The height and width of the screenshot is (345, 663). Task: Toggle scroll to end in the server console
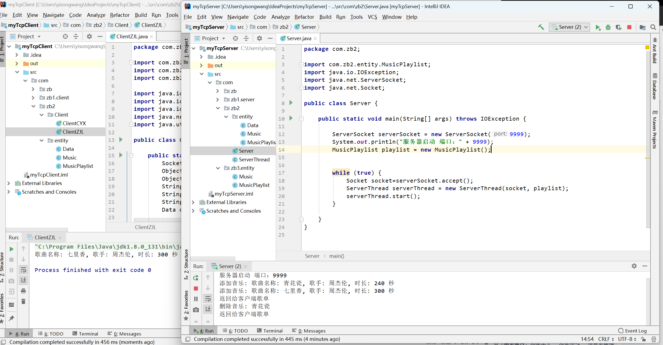point(208,309)
